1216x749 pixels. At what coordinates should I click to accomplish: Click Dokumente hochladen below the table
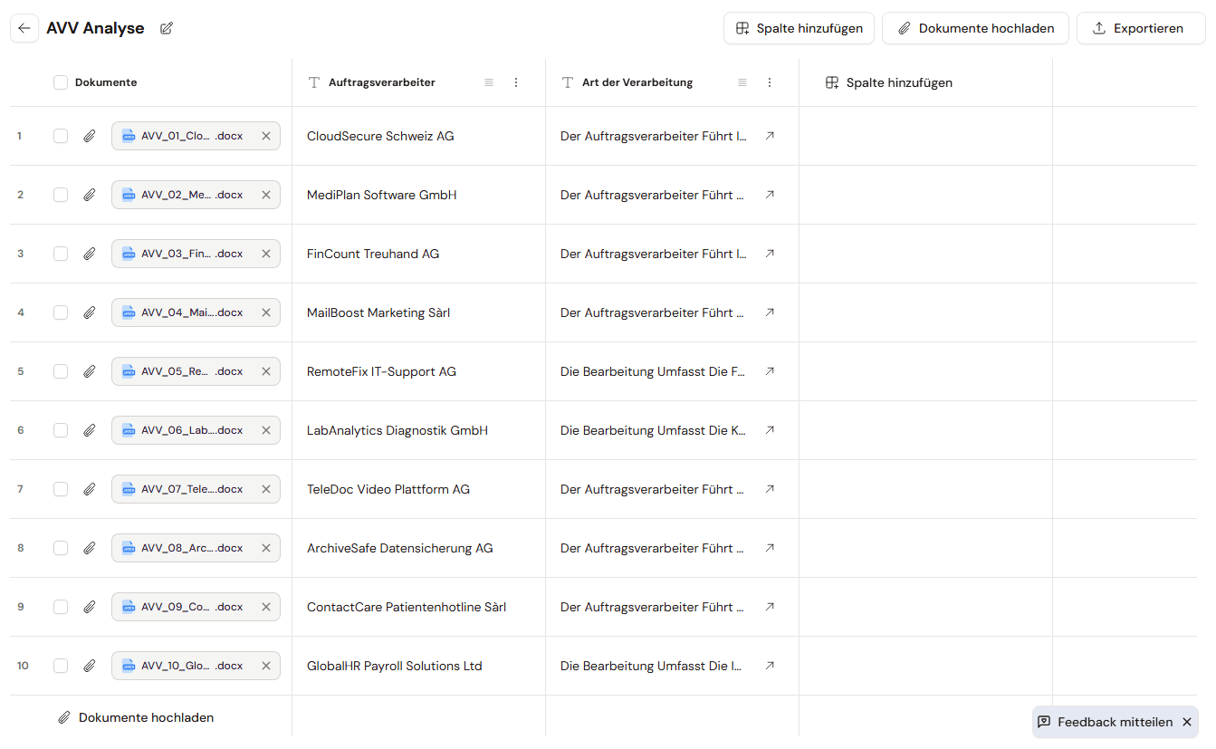[136, 717]
